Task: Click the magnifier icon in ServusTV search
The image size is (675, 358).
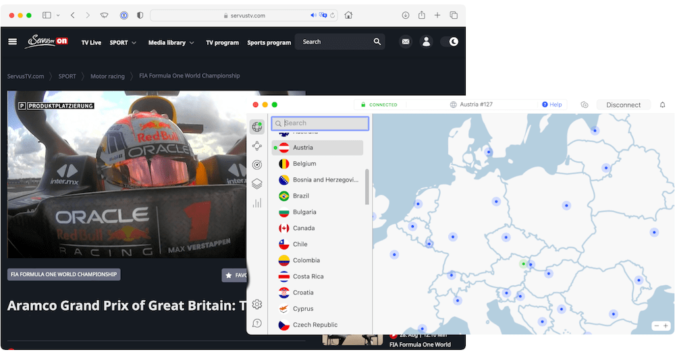Action: click(x=377, y=42)
